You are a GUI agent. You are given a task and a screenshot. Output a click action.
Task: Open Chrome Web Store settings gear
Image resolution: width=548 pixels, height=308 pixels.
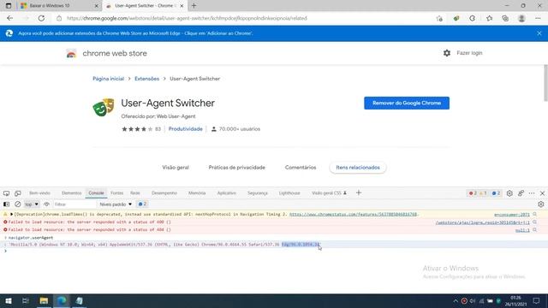click(447, 53)
